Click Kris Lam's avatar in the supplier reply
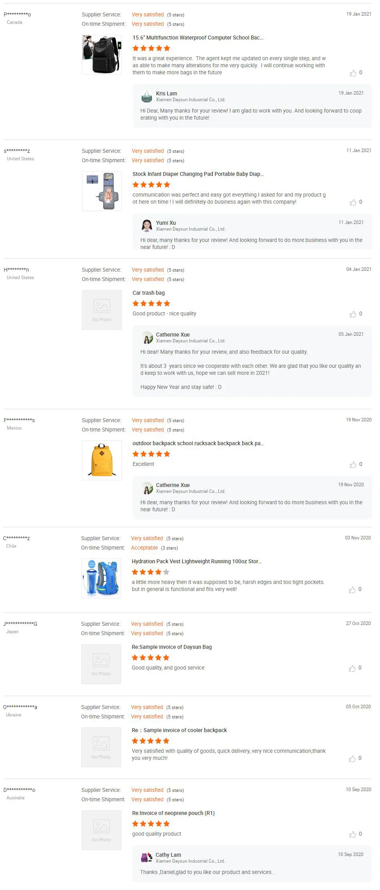The height and width of the screenshot is (890, 380). (146, 96)
